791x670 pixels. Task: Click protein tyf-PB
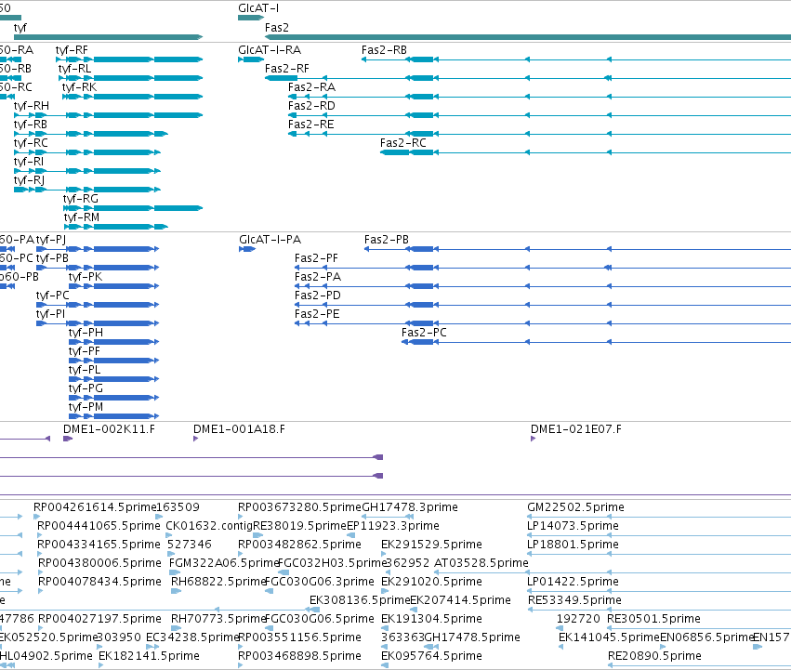(98, 268)
